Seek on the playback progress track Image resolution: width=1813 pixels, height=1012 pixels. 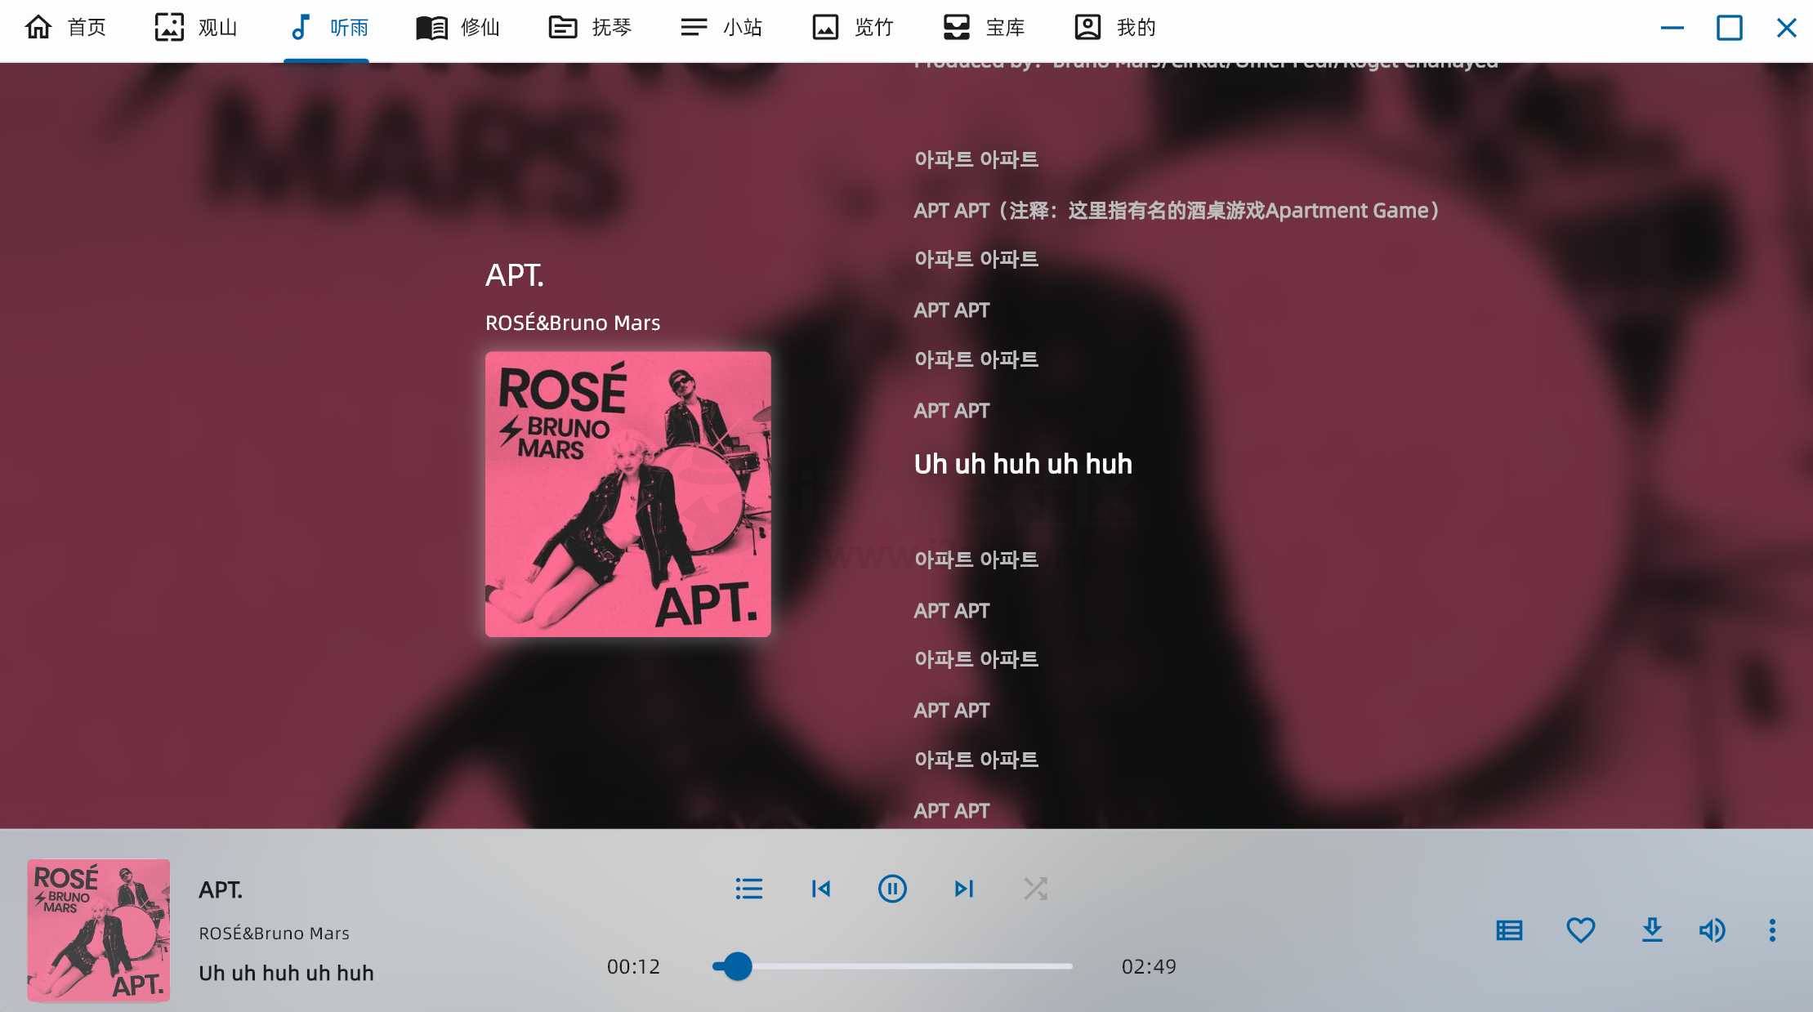coord(892,966)
